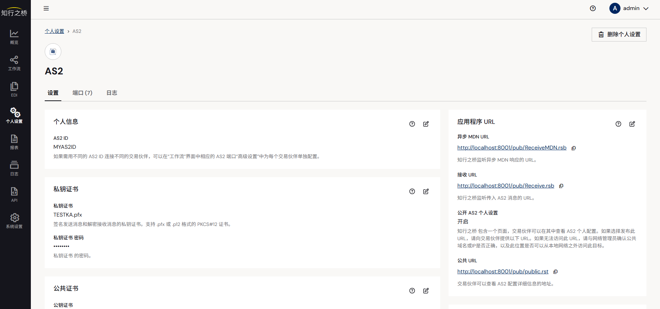Open the ReceiveMDN.rsb link
The height and width of the screenshot is (309, 660).
tap(512, 148)
